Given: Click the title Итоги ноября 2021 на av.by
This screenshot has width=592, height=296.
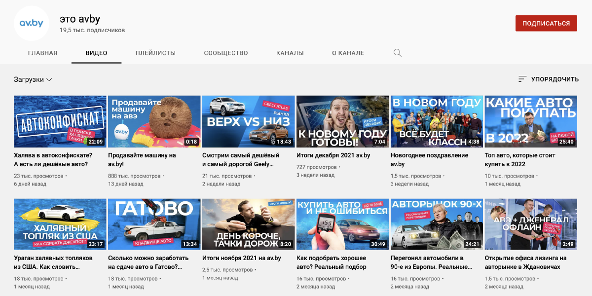Looking at the screenshot, I should coord(242,258).
